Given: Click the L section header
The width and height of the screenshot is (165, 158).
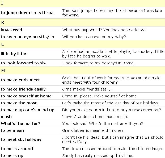Looking at the screenshot, I should pyautogui.click(x=82, y=44).
